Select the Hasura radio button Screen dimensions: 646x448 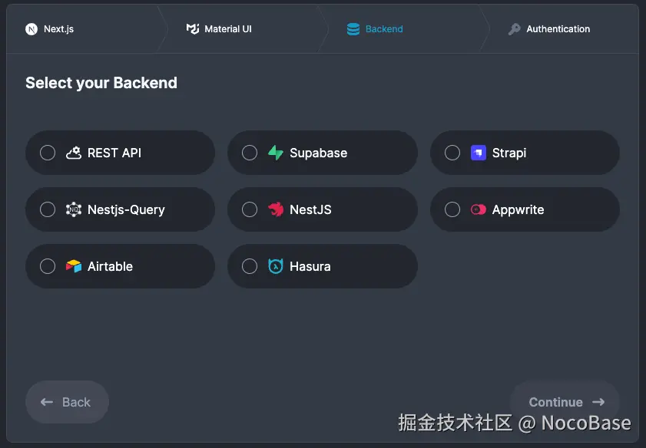(x=250, y=266)
